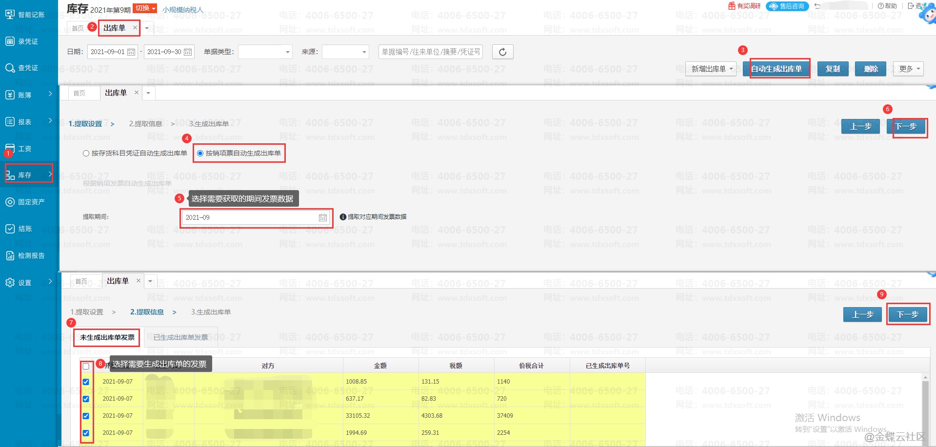Click 上一步 in the 提取设置 step panel
This screenshot has width=936, height=447.
point(861,126)
